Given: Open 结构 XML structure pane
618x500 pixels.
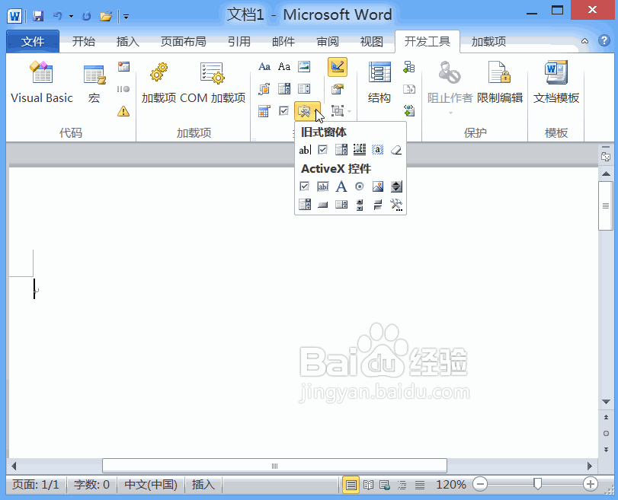Looking at the screenshot, I should [x=379, y=82].
